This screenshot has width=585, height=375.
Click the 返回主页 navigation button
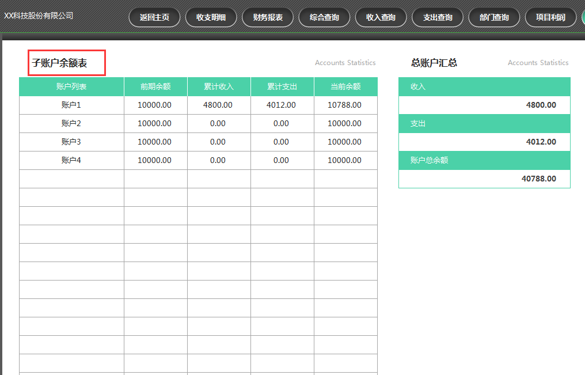(154, 17)
